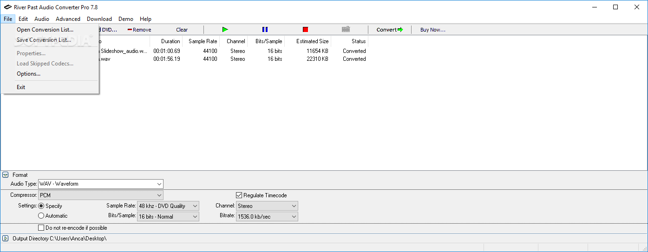Open the Help menu
Image resolution: width=648 pixels, height=252 pixels.
click(146, 19)
